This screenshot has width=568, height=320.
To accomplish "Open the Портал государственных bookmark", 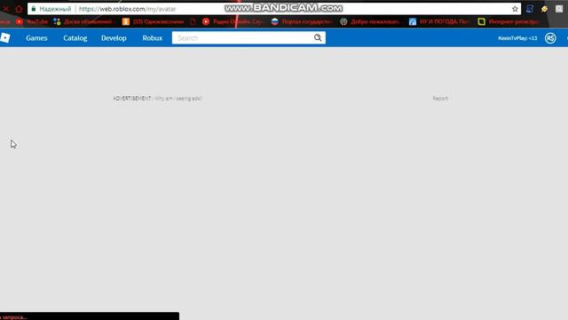I will tap(302, 21).
